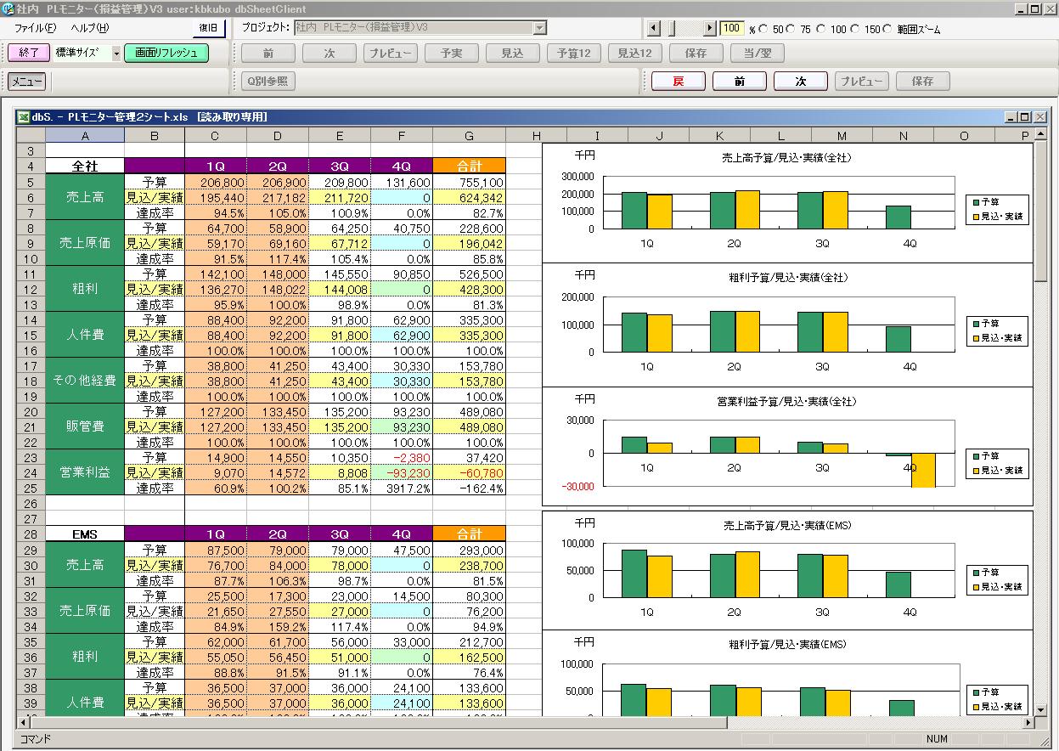Select the 100 percent zoom radio button
Image resolution: width=1059 pixels, height=751 pixels.
[820, 29]
